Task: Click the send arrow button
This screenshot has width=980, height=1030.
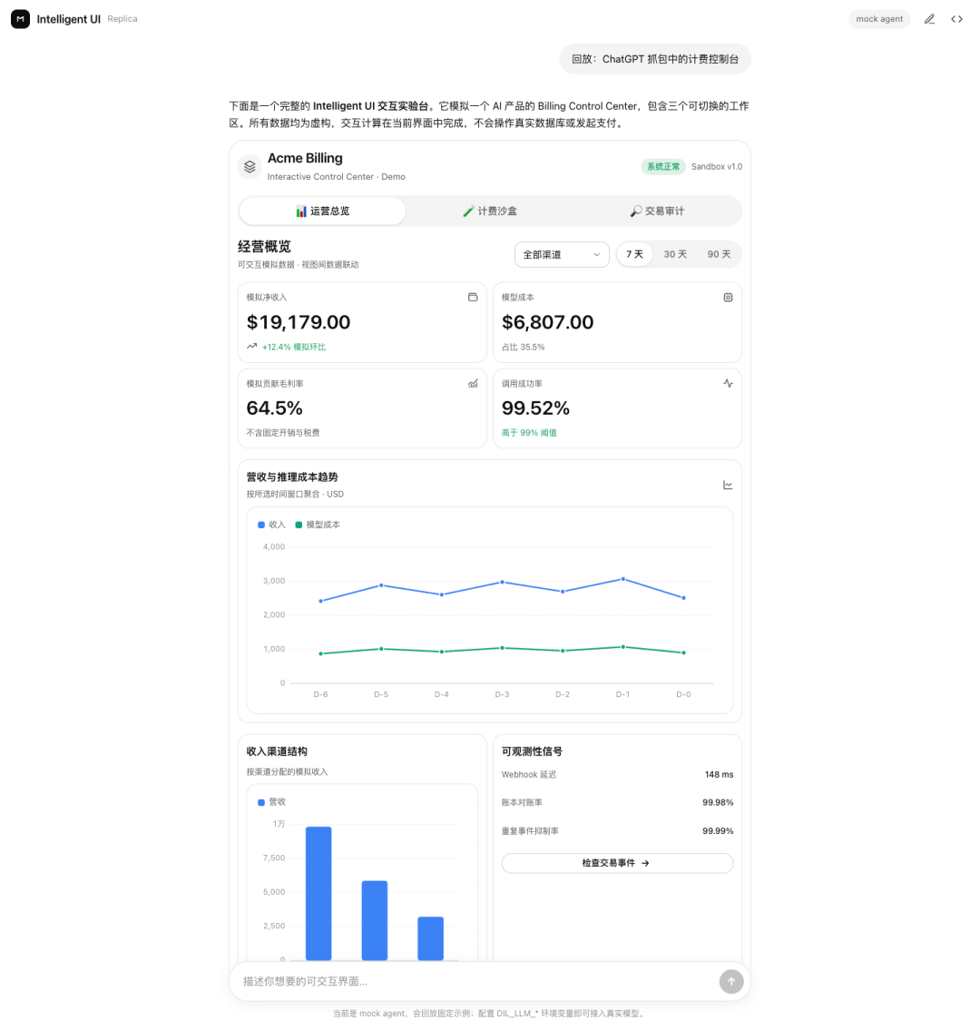Action: [x=731, y=981]
